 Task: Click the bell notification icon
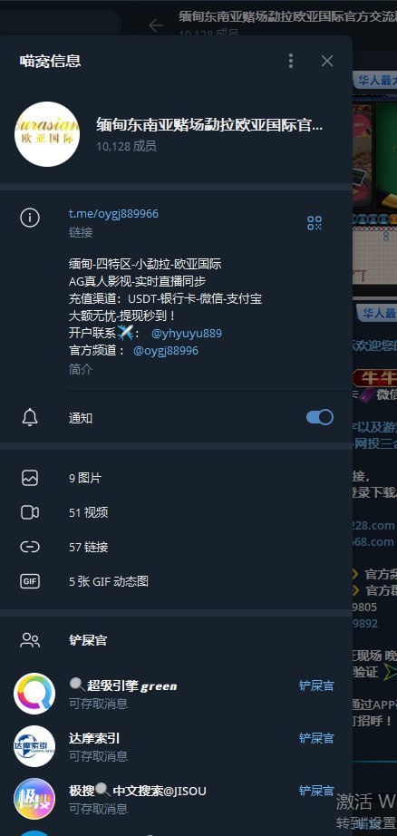(30, 418)
